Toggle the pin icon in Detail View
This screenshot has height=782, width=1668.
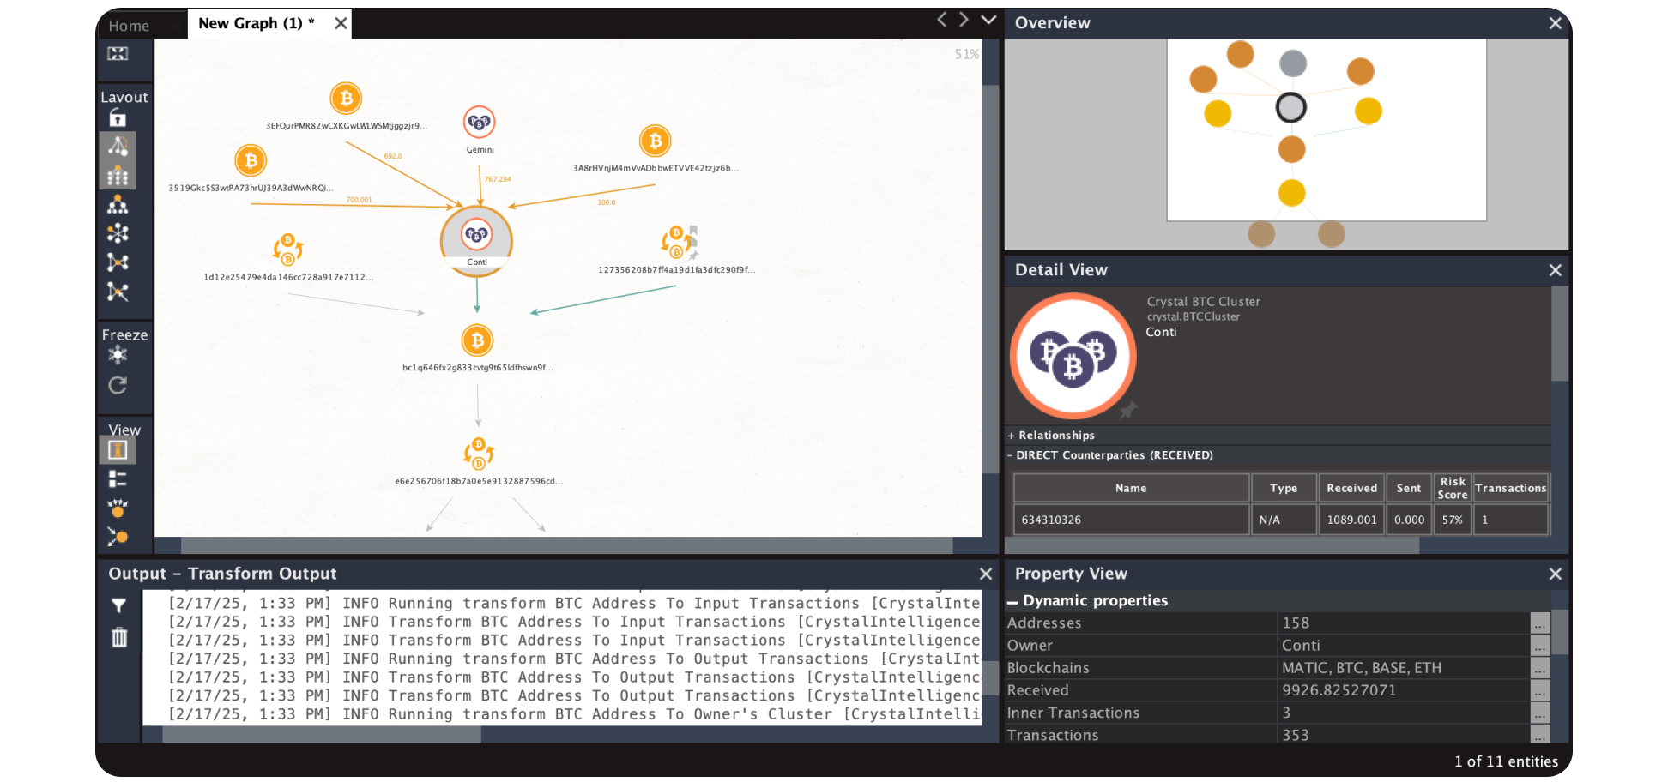[x=1128, y=410]
